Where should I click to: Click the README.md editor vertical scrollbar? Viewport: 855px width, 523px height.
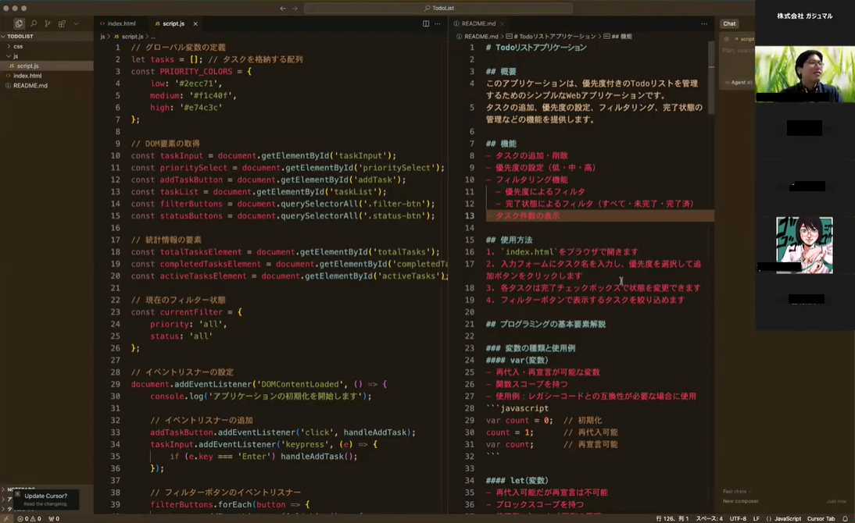coord(712,77)
